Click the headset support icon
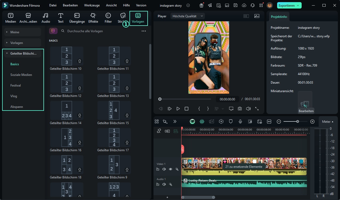This screenshot has width=340, height=200. (x=253, y=5)
